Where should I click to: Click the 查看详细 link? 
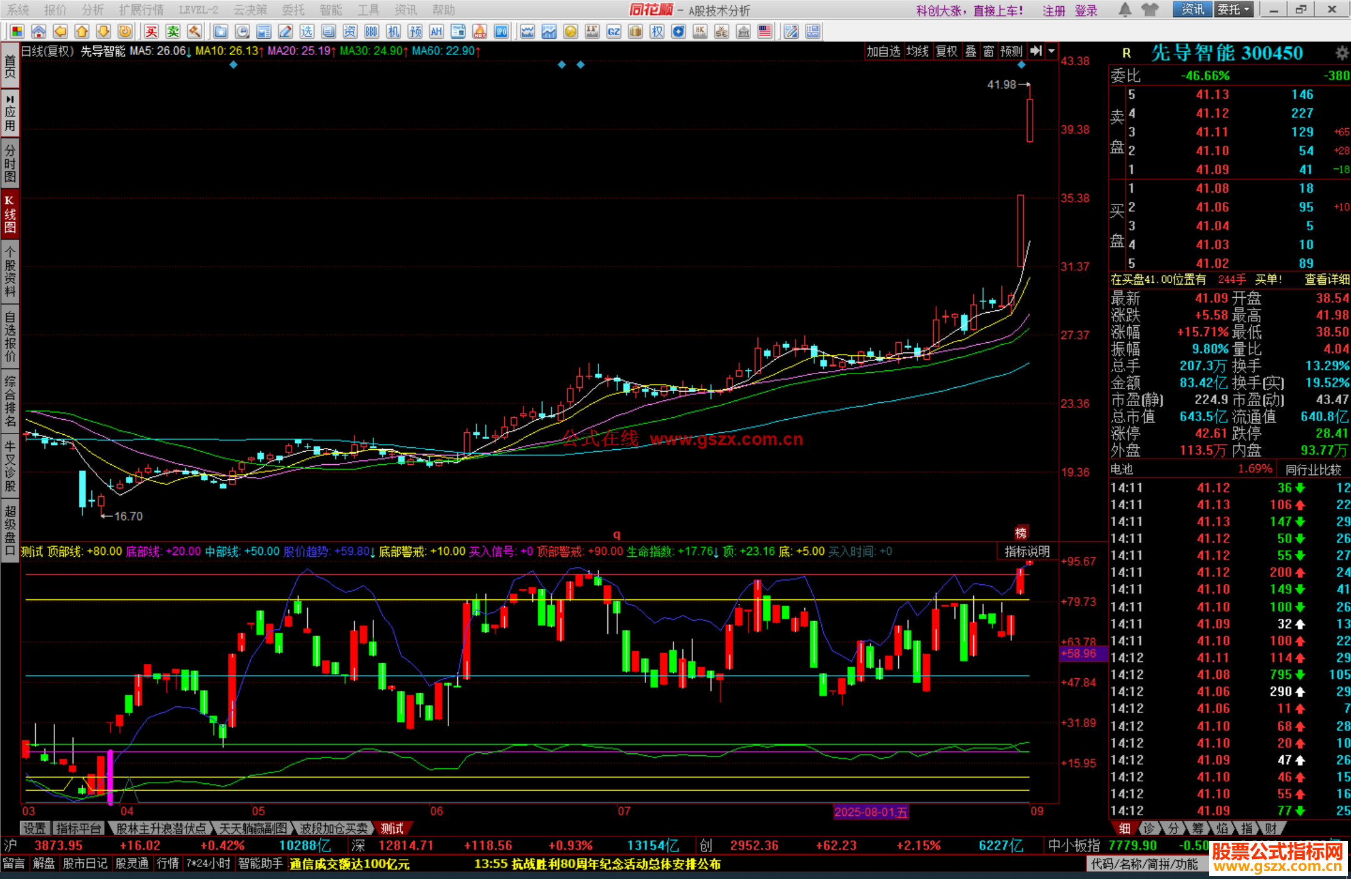pos(1327,280)
